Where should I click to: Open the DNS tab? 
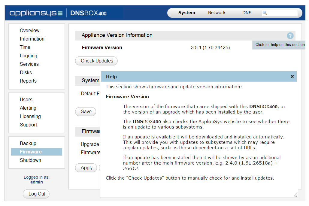pos(247,13)
